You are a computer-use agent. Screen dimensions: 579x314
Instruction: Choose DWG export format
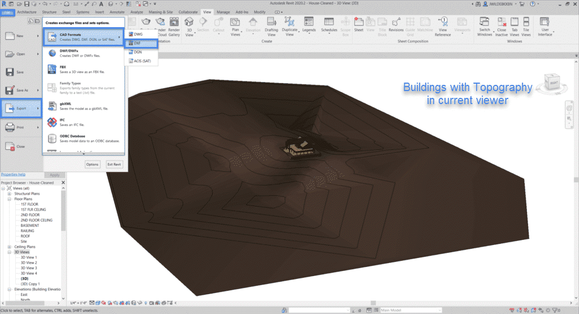pyautogui.click(x=141, y=34)
